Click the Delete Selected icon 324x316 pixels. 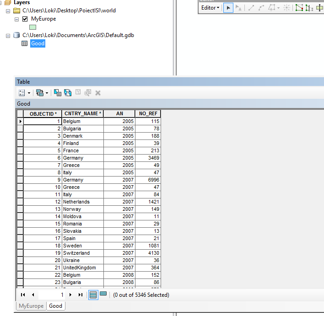[x=98, y=93]
